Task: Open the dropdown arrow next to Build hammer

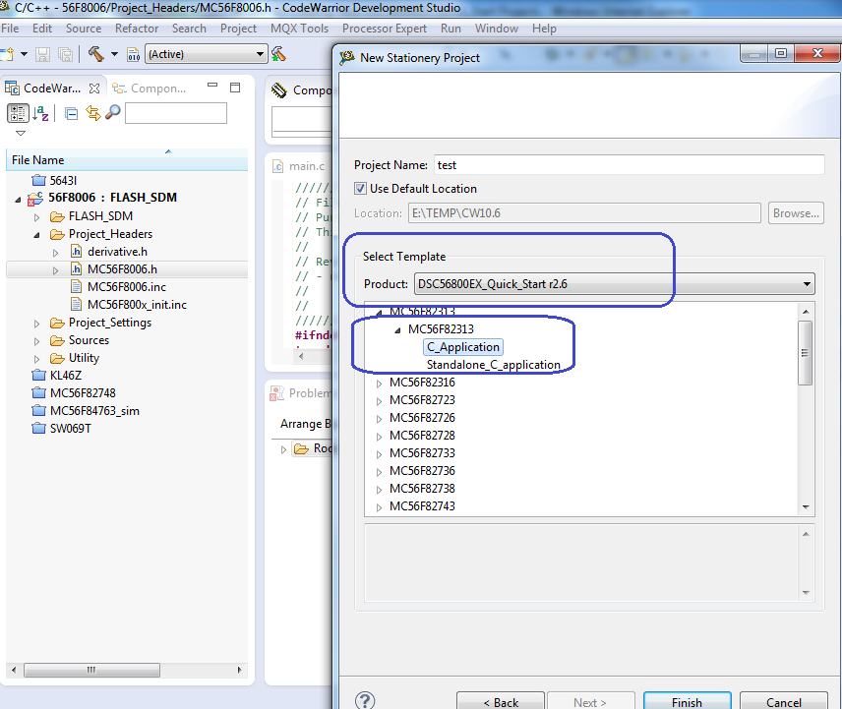Action: (x=114, y=54)
